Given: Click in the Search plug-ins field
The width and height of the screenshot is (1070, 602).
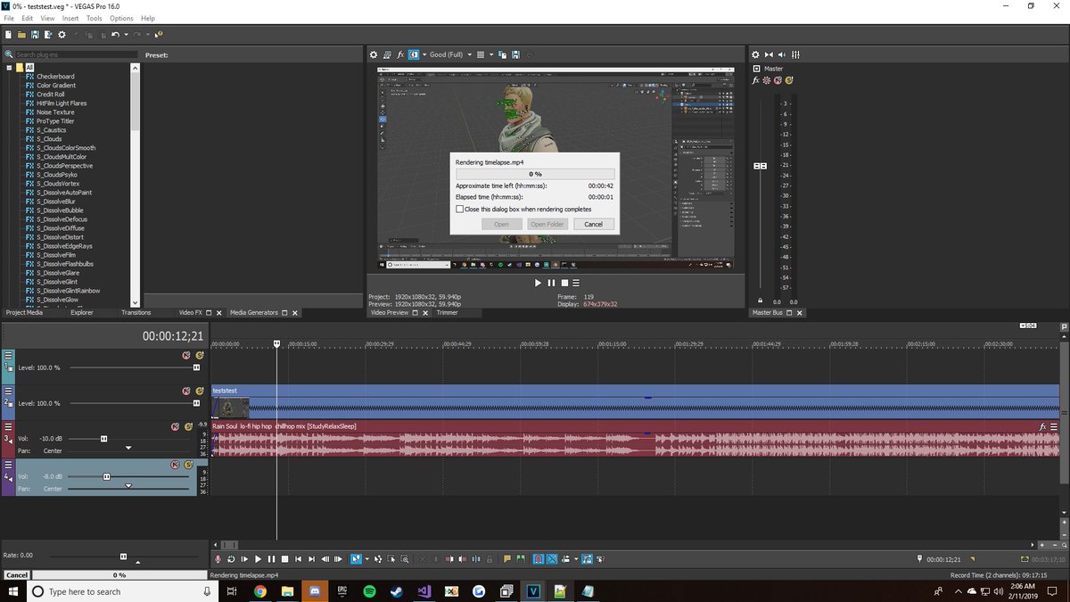Looking at the screenshot, I should (x=73, y=55).
